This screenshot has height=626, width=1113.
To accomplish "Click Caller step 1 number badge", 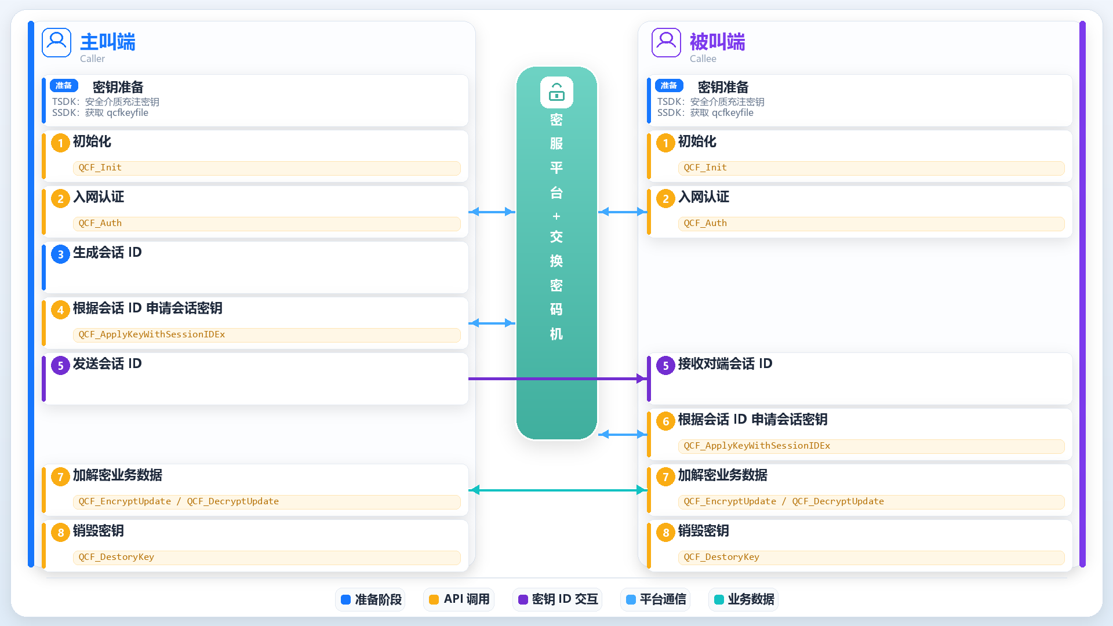I will [60, 143].
